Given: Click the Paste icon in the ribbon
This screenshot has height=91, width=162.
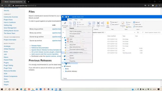Looking at the screenshot, I should tap(74, 23).
